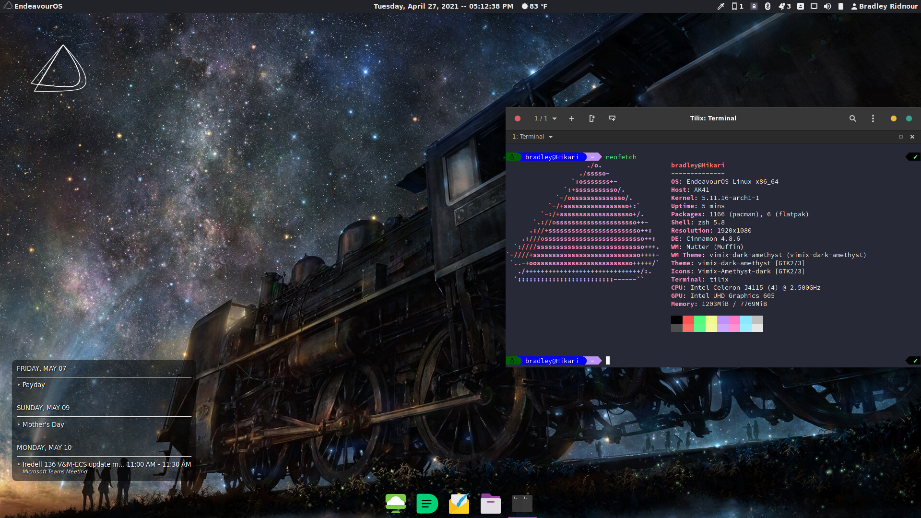Screen dimensions: 921x518
Task: Maximize Tilix with the green dot
Action: pos(909,118)
